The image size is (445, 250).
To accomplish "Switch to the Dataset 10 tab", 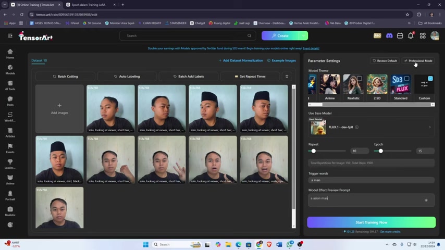I will pos(39,60).
